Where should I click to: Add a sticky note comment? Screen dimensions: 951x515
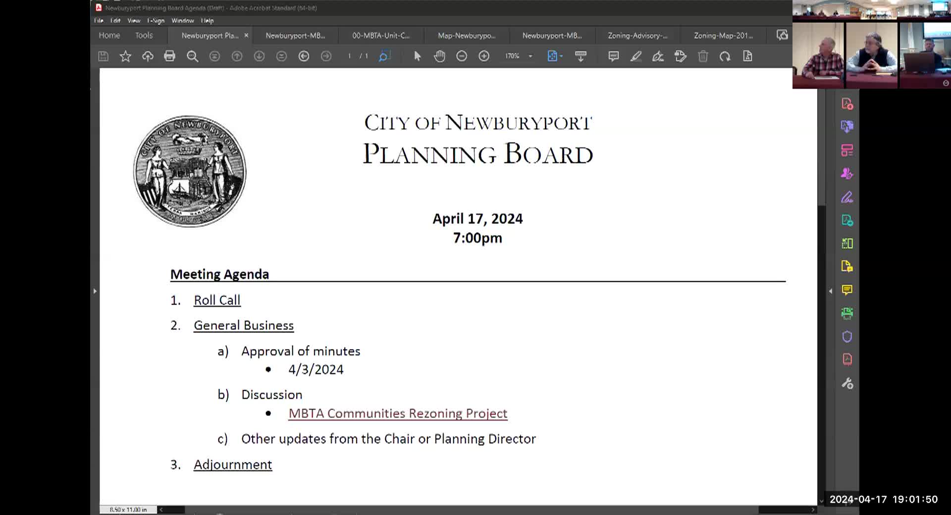[x=613, y=56]
